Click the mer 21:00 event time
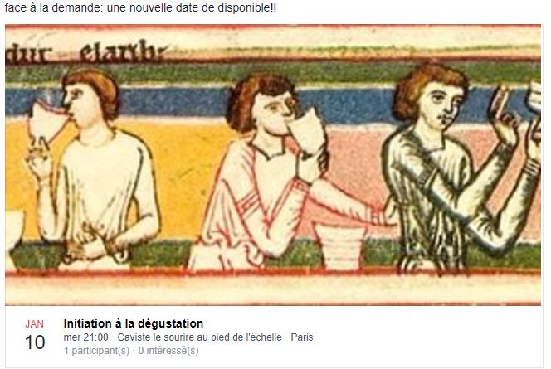This screenshot has width=551, height=369. point(86,337)
